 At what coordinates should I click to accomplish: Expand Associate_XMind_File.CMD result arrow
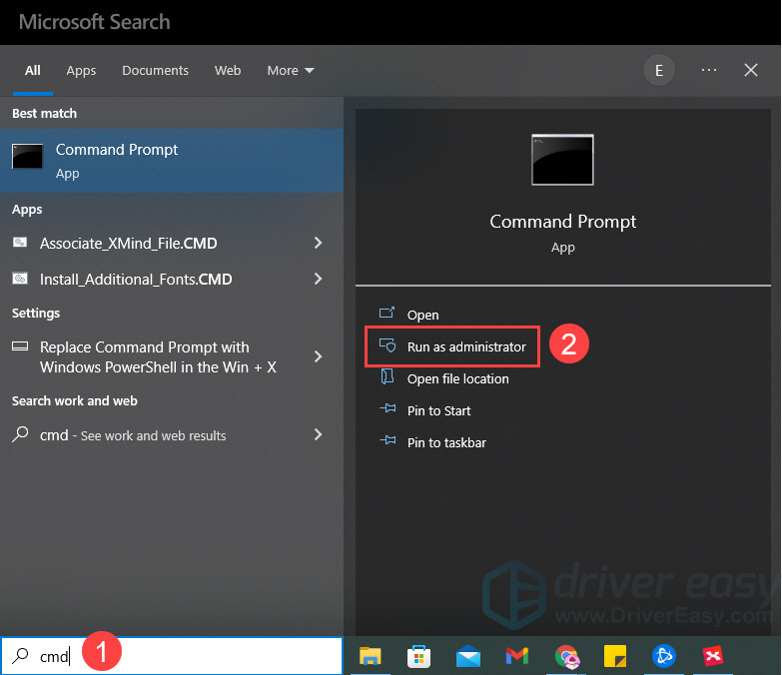click(x=318, y=243)
